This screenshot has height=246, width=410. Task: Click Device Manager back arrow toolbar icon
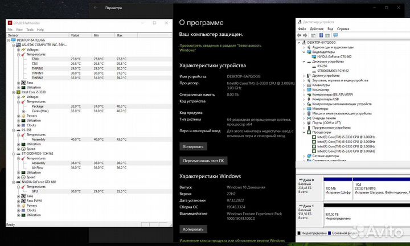[299, 35]
